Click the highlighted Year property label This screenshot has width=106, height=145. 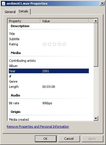[12, 71]
